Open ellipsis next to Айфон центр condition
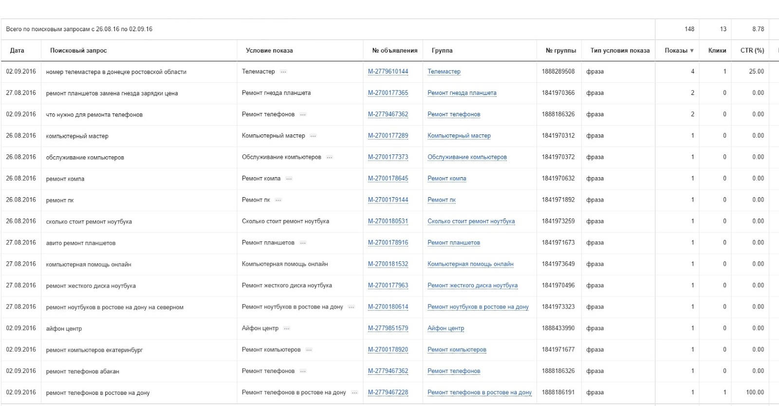This screenshot has height=406, width=779. click(287, 329)
